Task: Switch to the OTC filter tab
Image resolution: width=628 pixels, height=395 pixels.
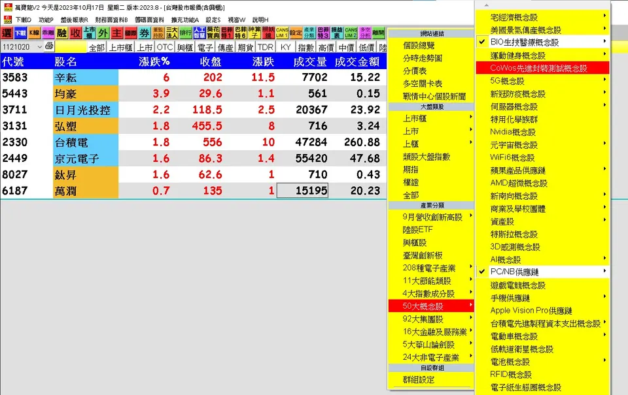Action: click(165, 48)
